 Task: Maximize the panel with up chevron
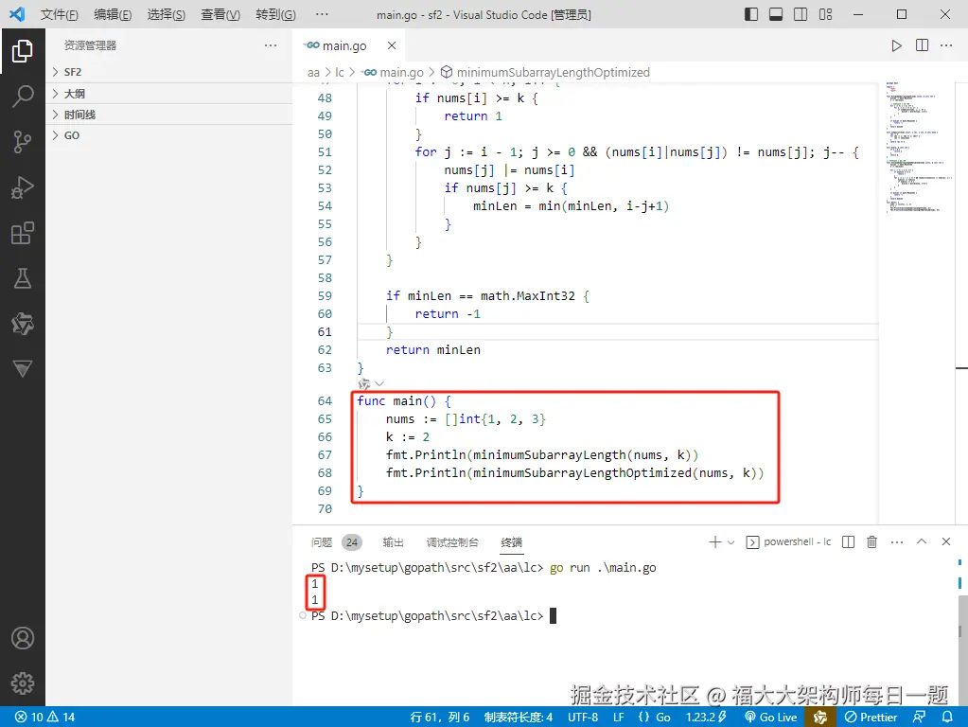[x=921, y=541]
